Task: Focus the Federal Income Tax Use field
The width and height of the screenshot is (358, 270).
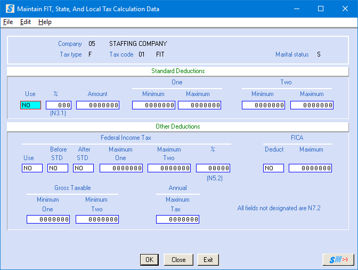Action: point(32,168)
